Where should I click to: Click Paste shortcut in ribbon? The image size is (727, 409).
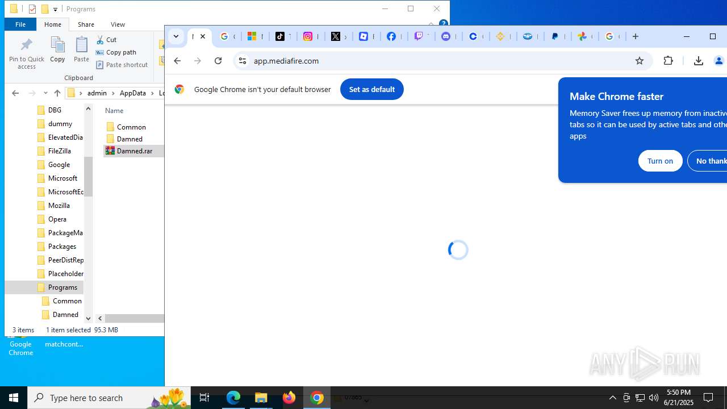click(x=122, y=65)
